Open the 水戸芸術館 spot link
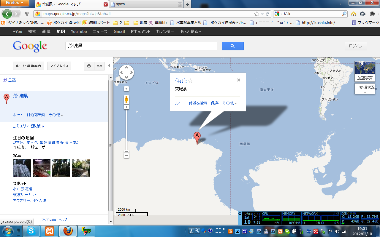The image size is (380, 237). point(23,189)
